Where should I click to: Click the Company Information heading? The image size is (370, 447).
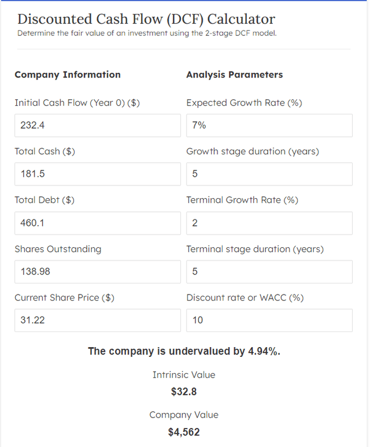click(x=68, y=74)
